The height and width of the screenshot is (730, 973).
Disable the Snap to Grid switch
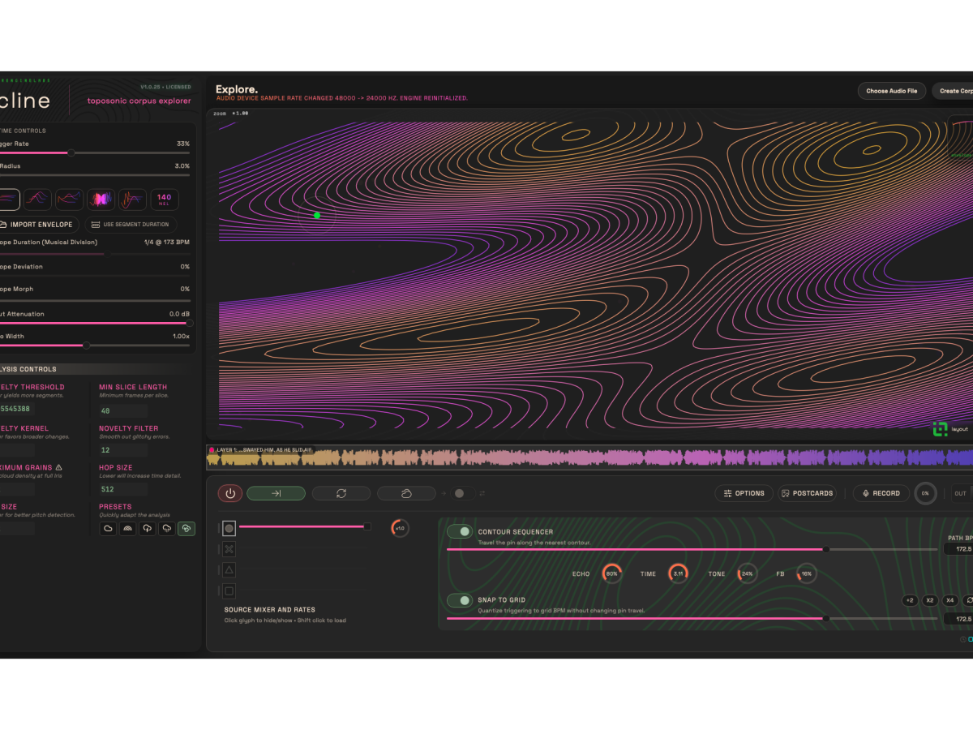[x=460, y=600]
